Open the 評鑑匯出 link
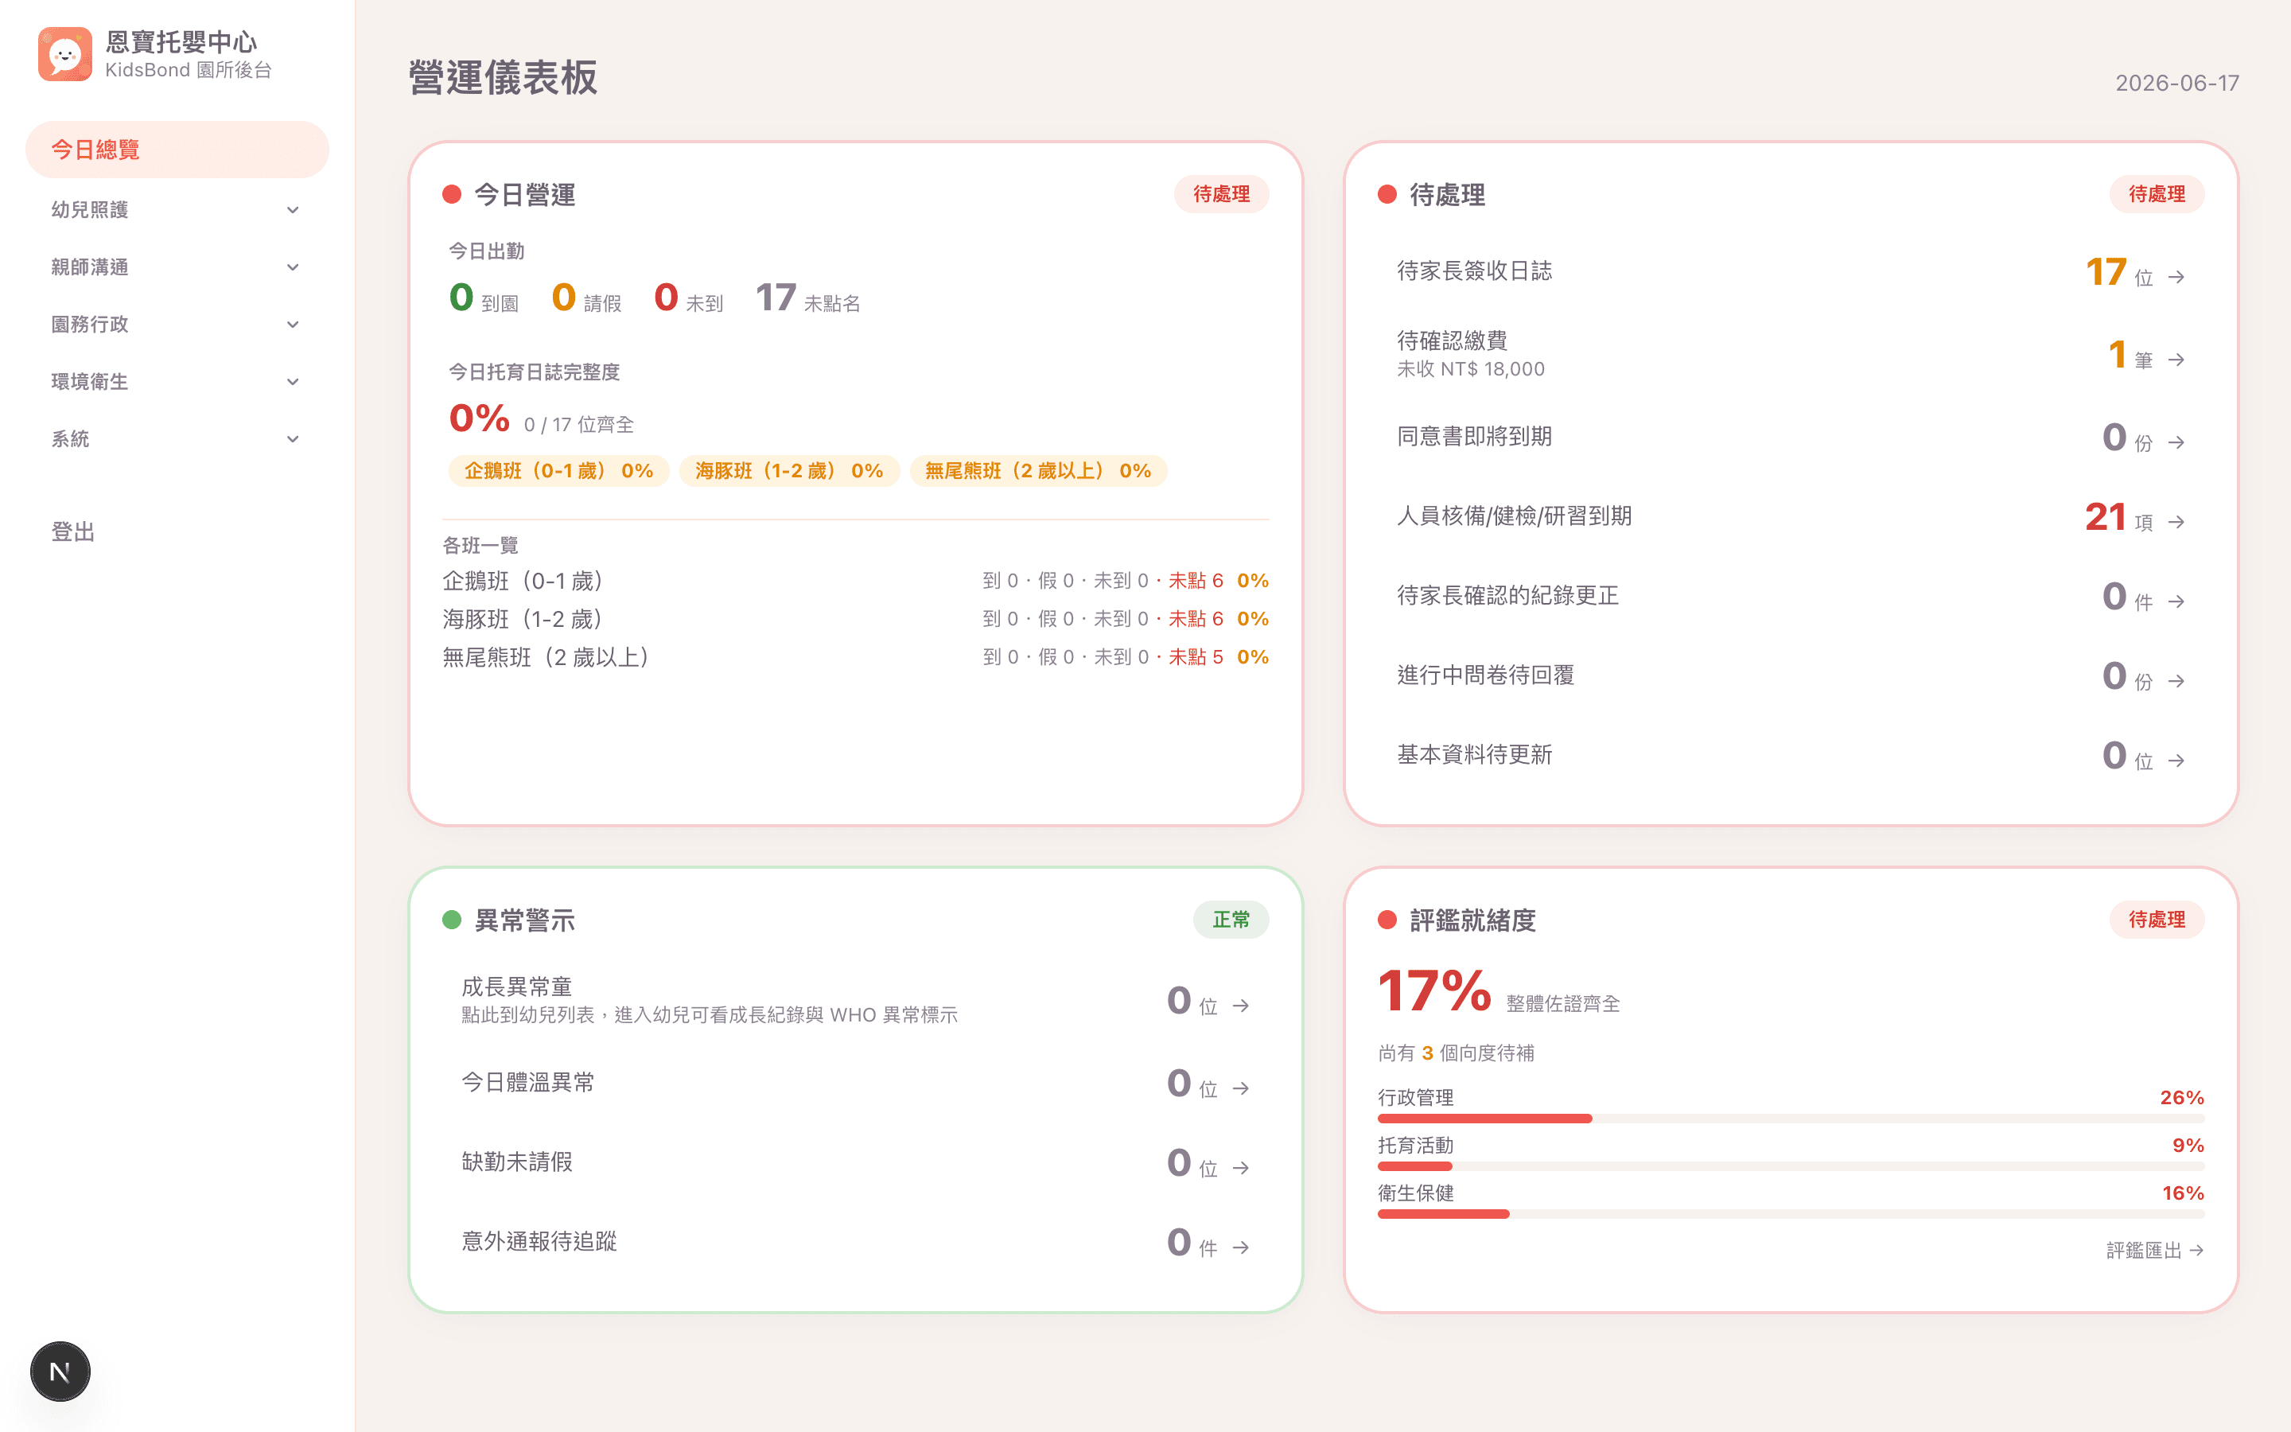The width and height of the screenshot is (2291, 1432). (x=2156, y=1250)
